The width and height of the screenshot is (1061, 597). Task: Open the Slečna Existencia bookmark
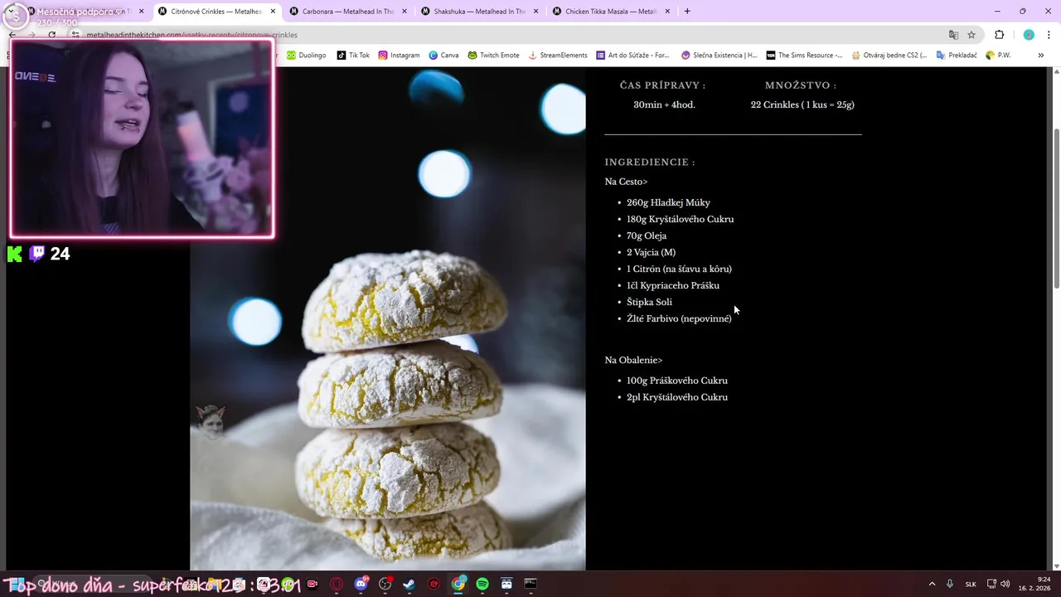click(x=719, y=55)
